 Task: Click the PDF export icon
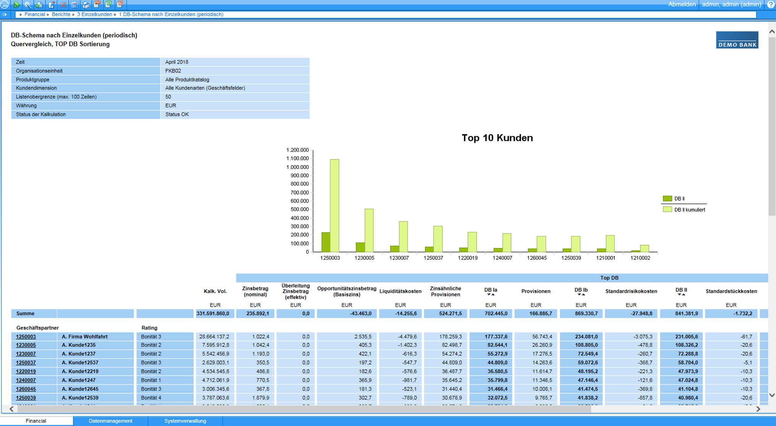(x=97, y=4)
